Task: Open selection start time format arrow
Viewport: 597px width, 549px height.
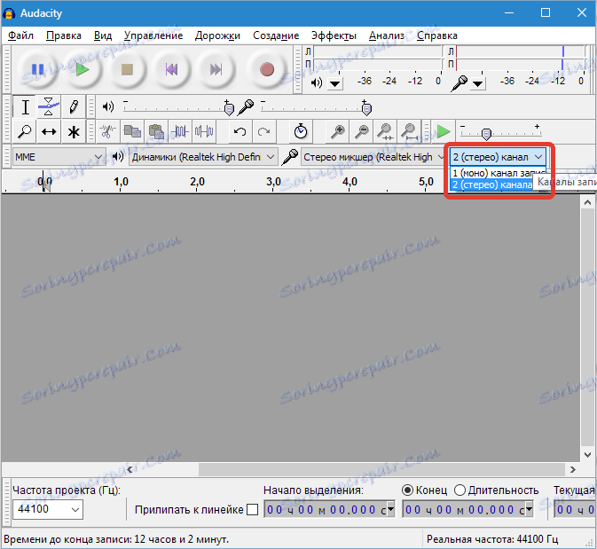Action: (390, 509)
